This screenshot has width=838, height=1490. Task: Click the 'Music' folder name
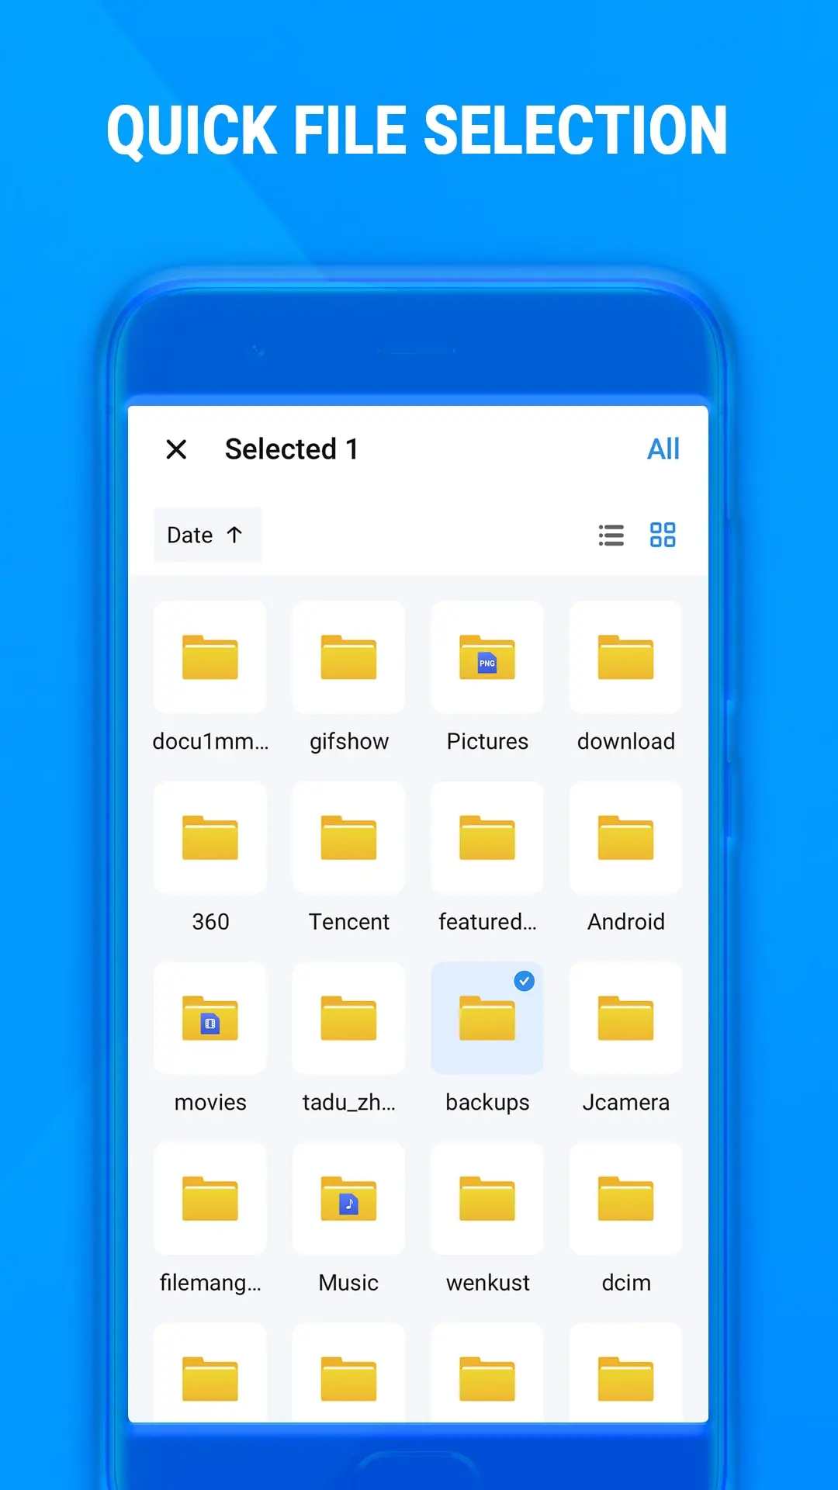tap(348, 1282)
